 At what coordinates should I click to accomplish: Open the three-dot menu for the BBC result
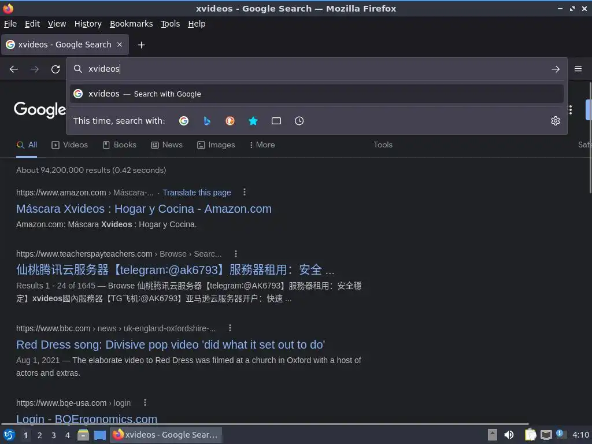point(230,328)
